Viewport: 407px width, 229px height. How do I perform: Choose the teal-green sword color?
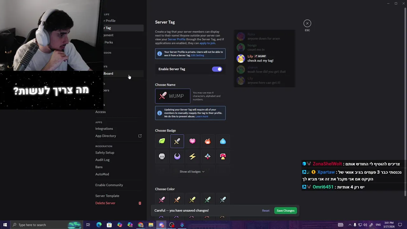[208, 200]
